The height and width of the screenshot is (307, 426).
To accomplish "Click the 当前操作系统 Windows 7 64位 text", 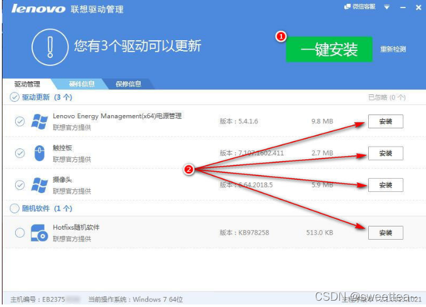I will (x=135, y=299).
